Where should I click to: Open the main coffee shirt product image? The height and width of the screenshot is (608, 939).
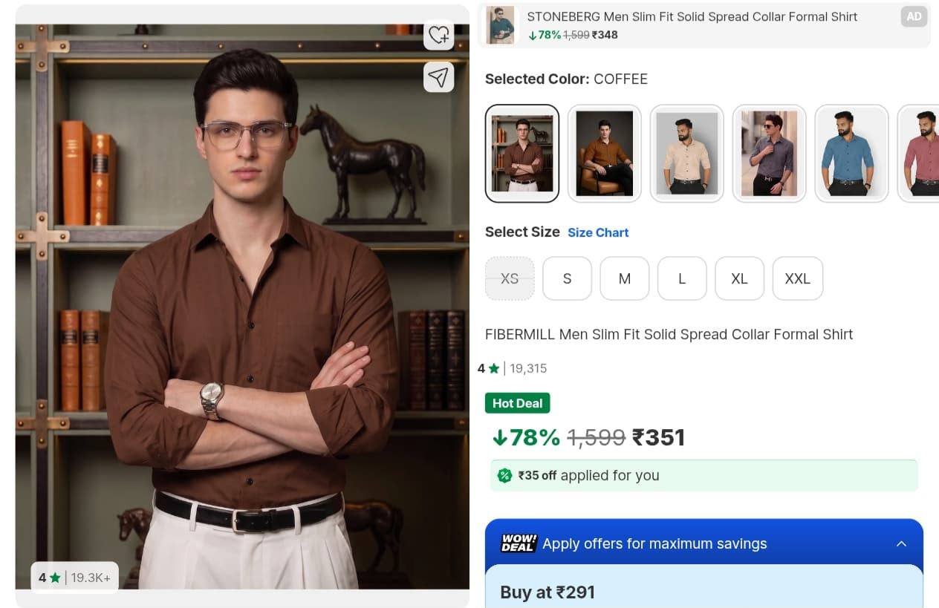(242, 307)
